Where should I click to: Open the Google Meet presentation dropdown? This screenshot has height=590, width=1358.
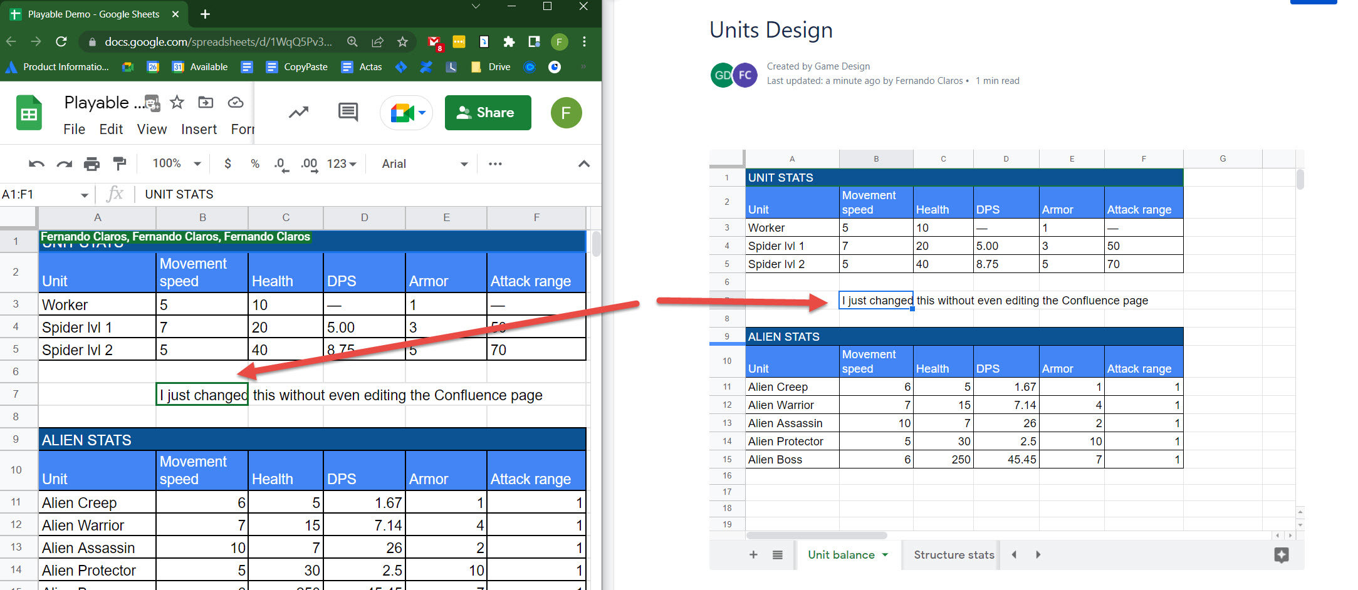(x=421, y=113)
